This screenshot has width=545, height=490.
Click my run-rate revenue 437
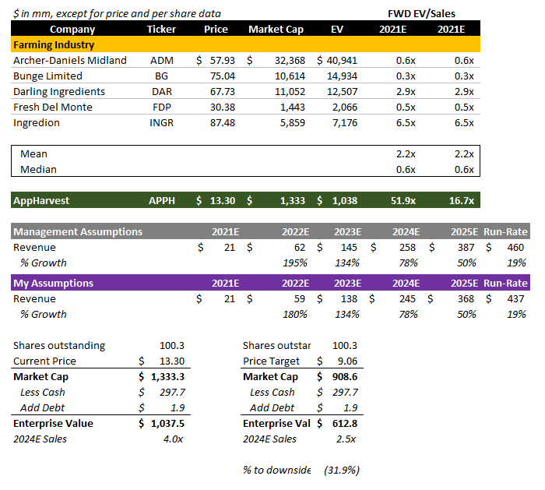tap(515, 299)
